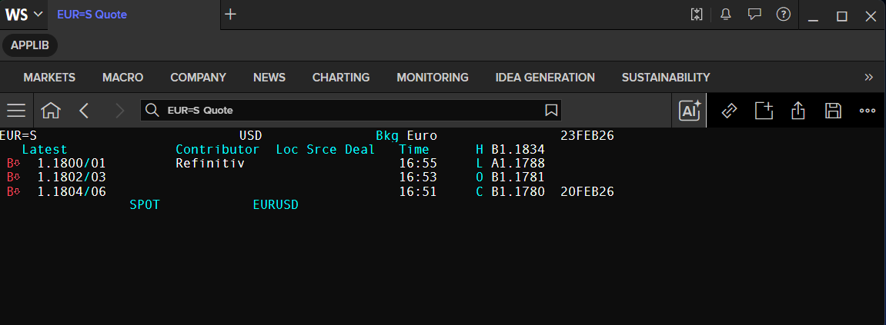Click the open value B1.1781
The image size is (886, 325).
(x=517, y=177)
